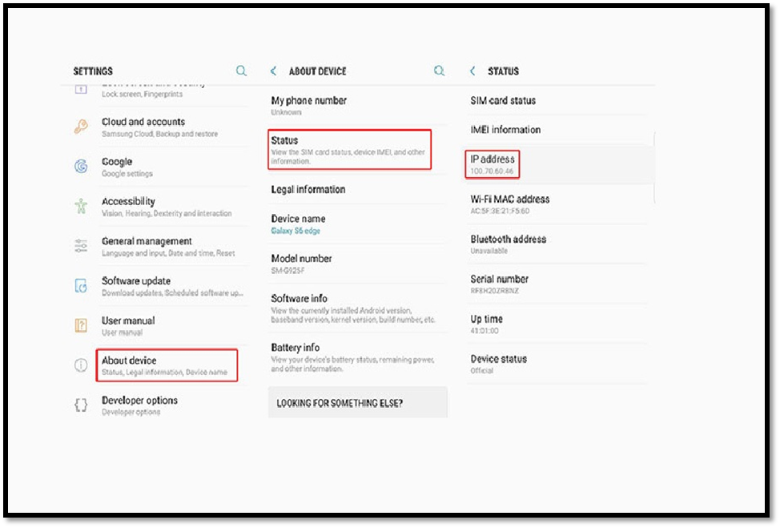Select the IP address entry
780x528 pixels.
[493, 164]
